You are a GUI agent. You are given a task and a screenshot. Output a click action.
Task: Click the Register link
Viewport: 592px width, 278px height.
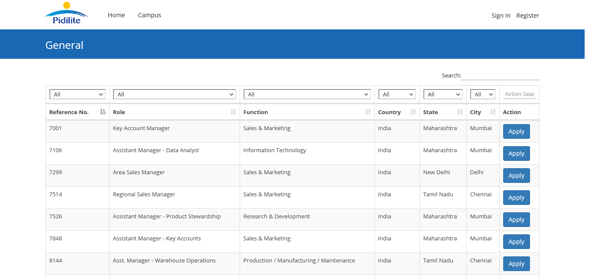(x=527, y=16)
